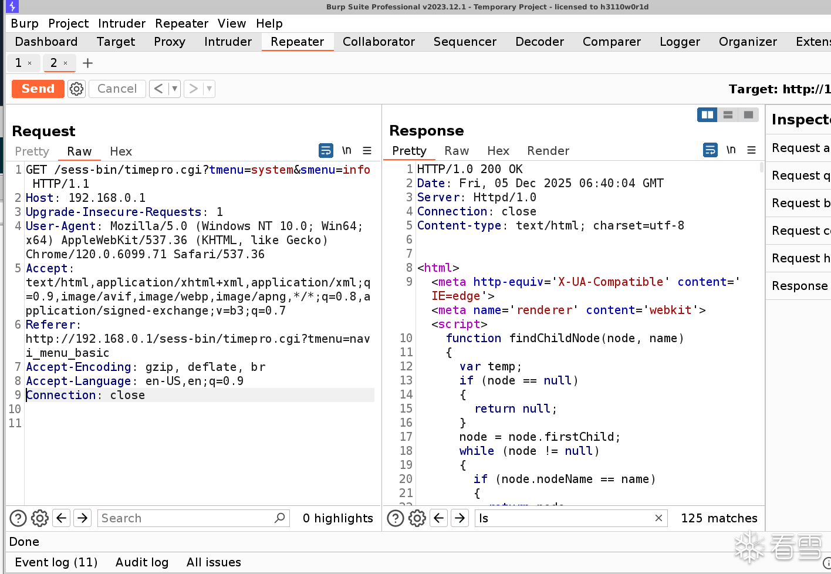The height and width of the screenshot is (574, 831).
Task: Click magnifier icon in Request search
Action: click(x=280, y=518)
